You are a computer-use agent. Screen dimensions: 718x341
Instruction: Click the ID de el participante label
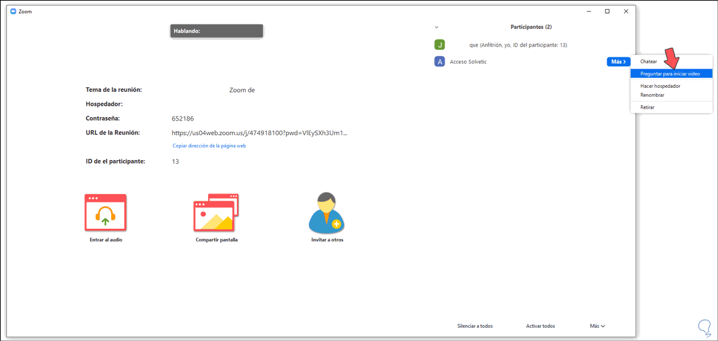(x=115, y=161)
